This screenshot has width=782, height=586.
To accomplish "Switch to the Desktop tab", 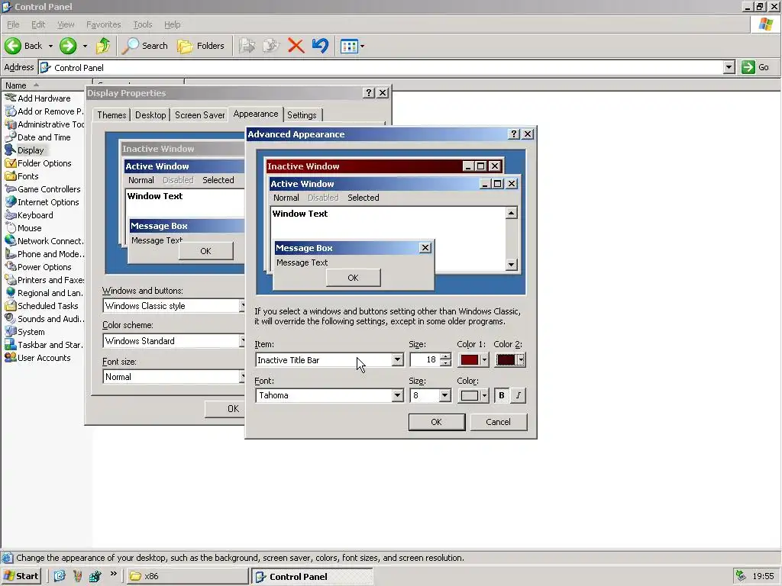I will click(150, 115).
